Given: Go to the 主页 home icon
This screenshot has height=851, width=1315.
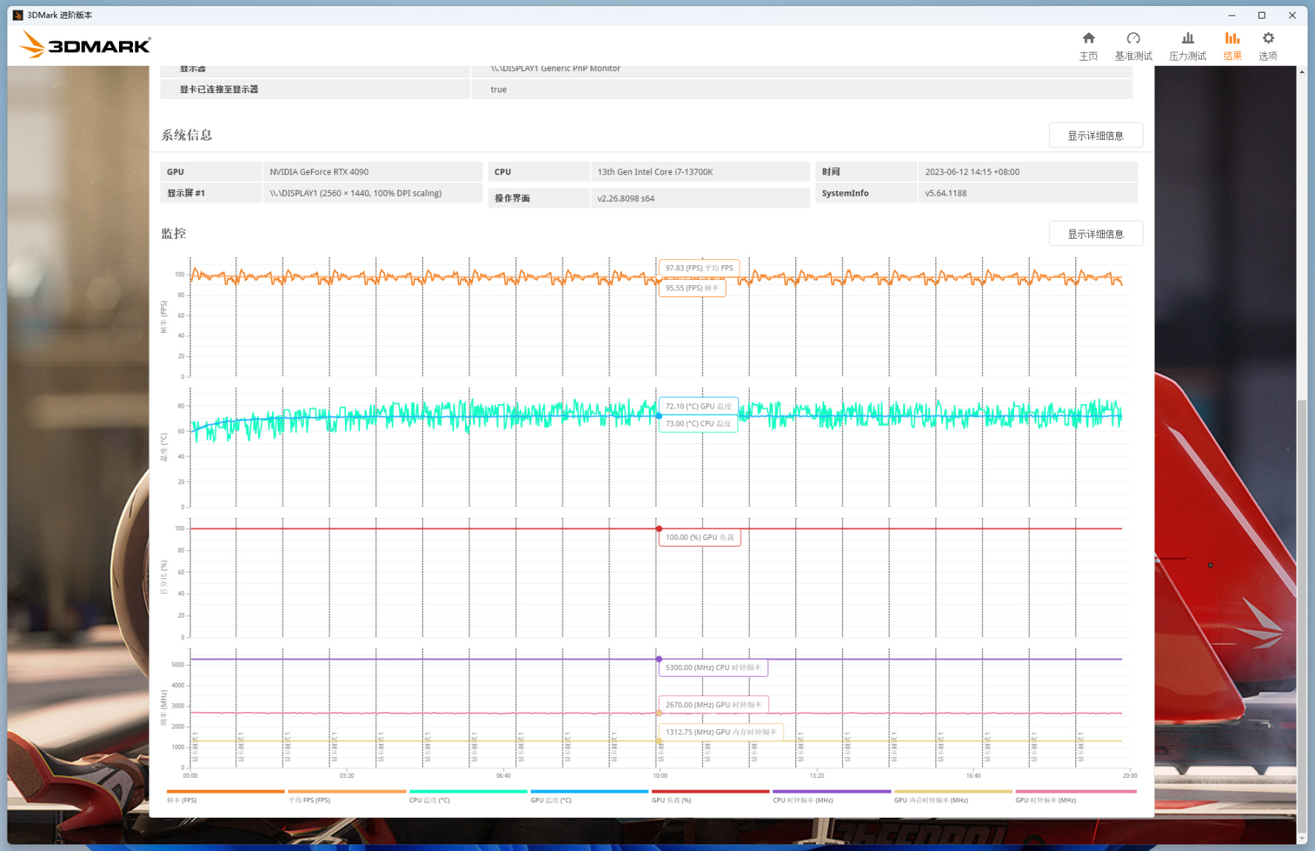Looking at the screenshot, I should [x=1088, y=45].
